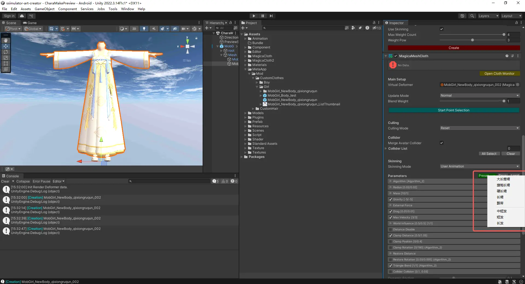Screen dimensions: 525x284
Task: Open Update Mode dropdown showing Normal
Action: pyautogui.click(x=480, y=95)
